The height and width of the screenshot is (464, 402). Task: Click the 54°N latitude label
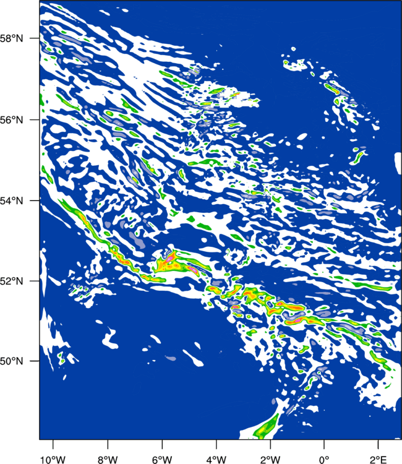click(11, 201)
